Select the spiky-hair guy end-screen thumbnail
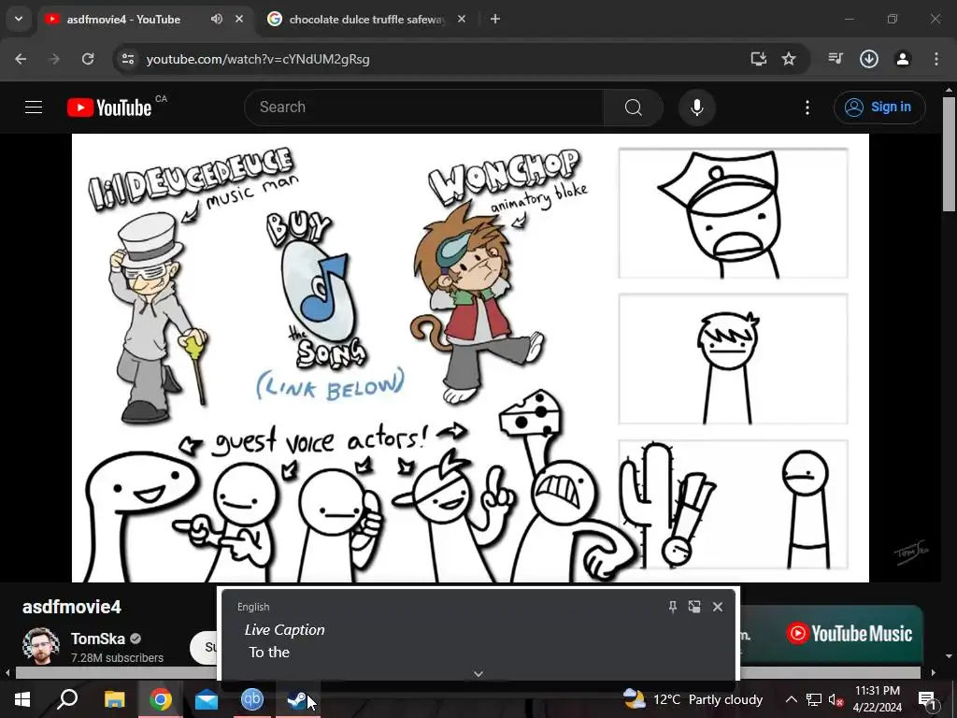Screen dimensions: 957x718 tap(733, 359)
